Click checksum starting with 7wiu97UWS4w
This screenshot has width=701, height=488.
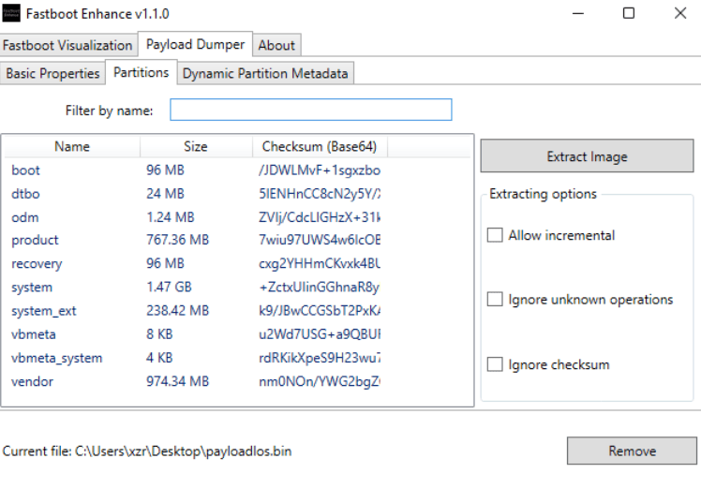(320, 240)
